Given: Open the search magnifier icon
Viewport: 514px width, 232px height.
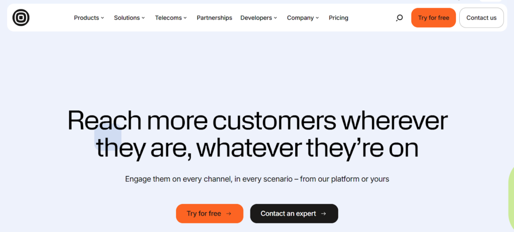Looking at the screenshot, I should click(x=400, y=18).
